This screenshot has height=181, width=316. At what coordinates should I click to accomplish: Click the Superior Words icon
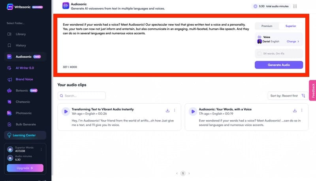(10, 149)
